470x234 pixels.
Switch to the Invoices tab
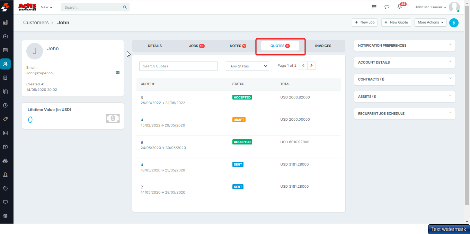(x=323, y=46)
